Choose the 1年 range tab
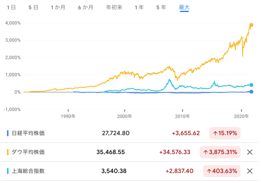 139,7
